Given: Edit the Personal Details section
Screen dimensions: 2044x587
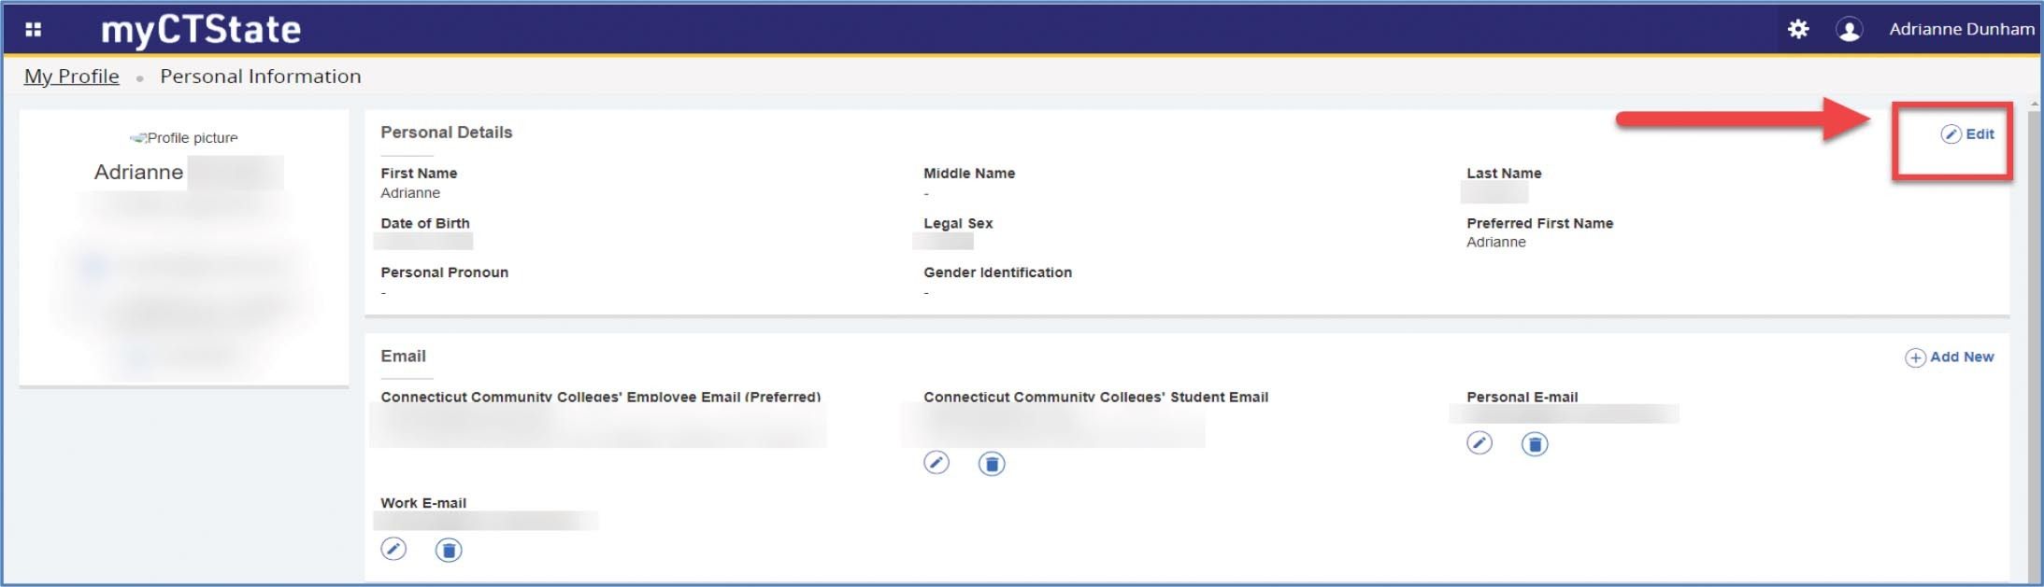Looking at the screenshot, I should 1967,134.
